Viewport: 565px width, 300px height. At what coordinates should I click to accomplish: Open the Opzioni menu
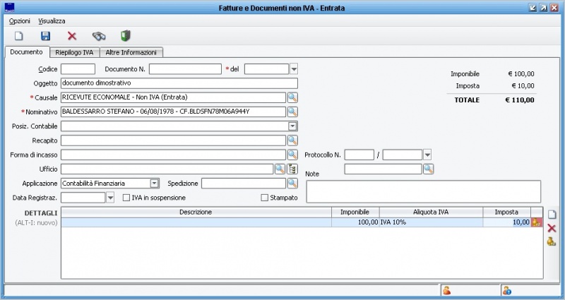[20, 21]
